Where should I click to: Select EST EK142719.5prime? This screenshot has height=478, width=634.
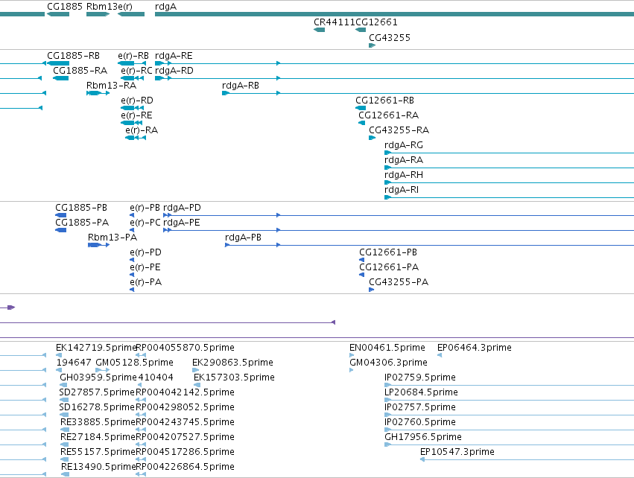pos(96,348)
